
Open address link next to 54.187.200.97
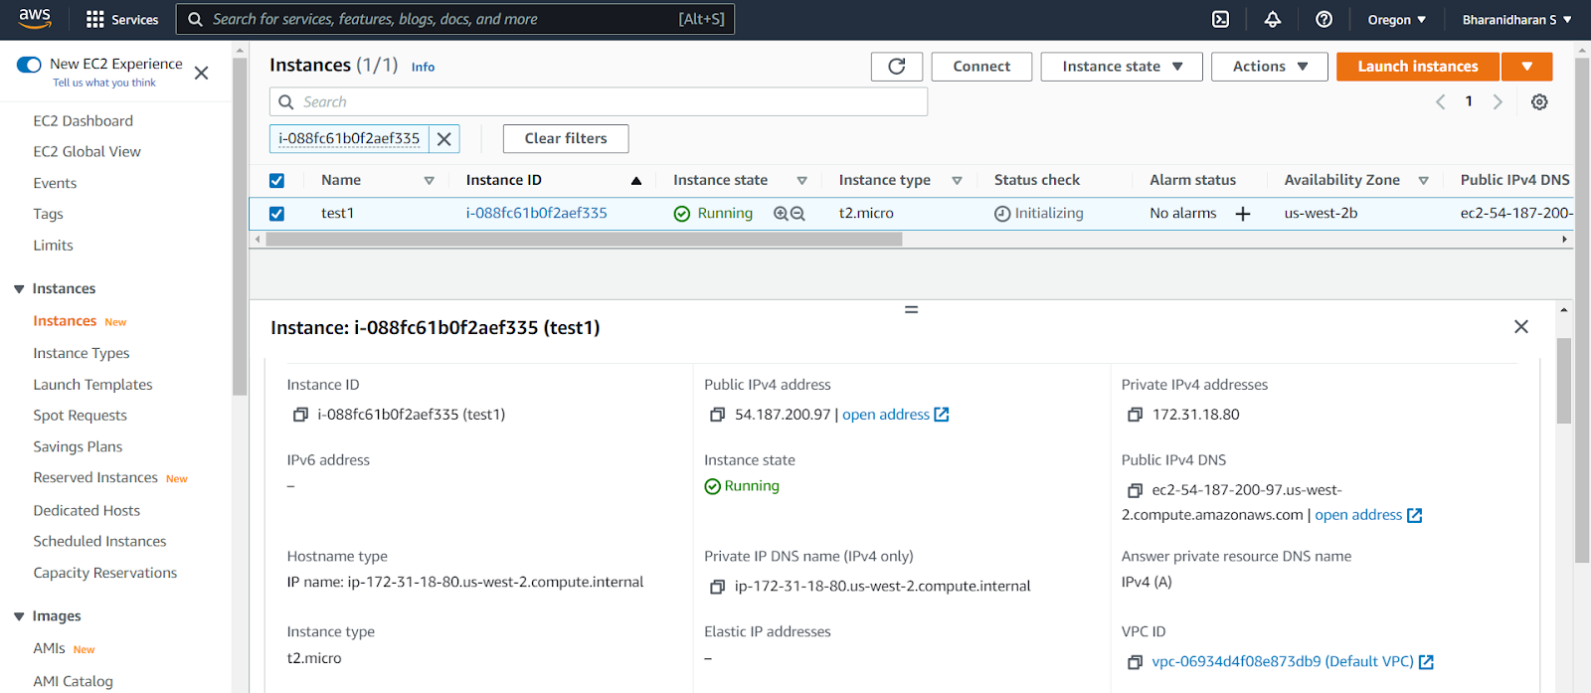[886, 415]
